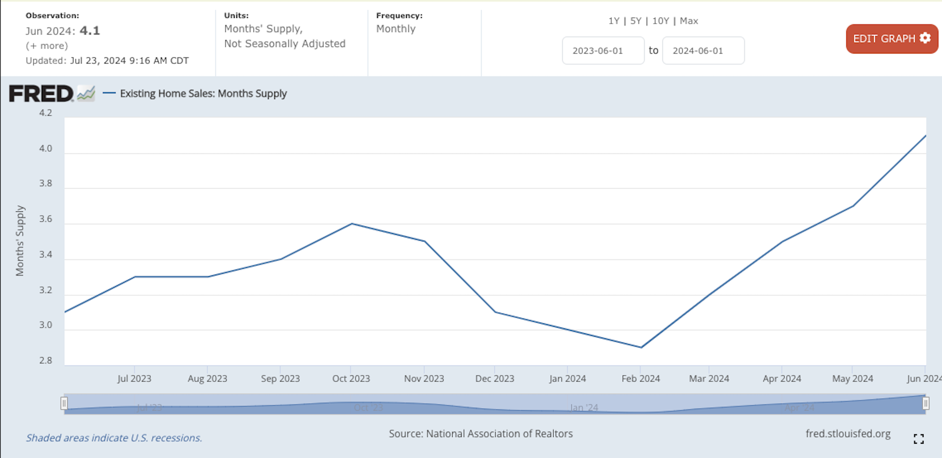The height and width of the screenshot is (458, 942).
Task: Grab the right range slider handle
Action: [x=926, y=404]
